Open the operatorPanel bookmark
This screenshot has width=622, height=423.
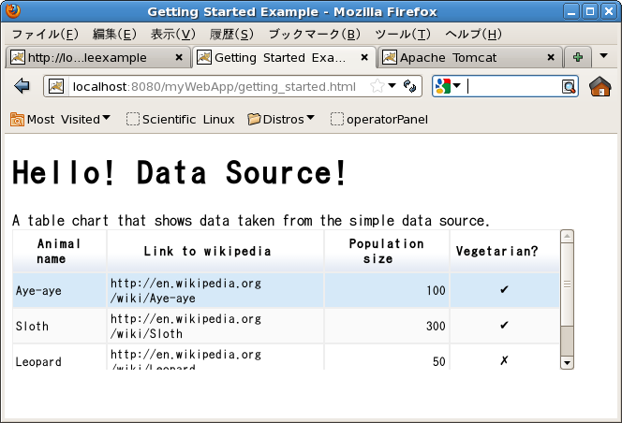click(x=379, y=119)
